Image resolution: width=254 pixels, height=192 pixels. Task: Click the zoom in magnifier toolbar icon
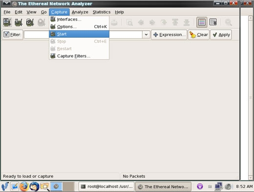click(228, 22)
